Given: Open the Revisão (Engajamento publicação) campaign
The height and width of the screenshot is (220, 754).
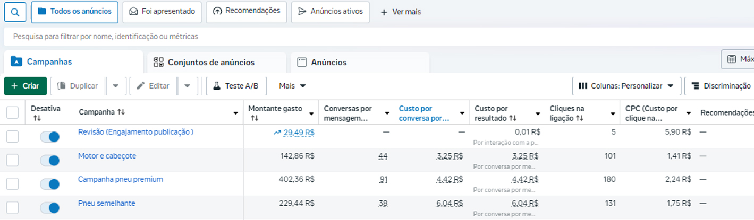Looking at the screenshot, I should (x=135, y=132).
